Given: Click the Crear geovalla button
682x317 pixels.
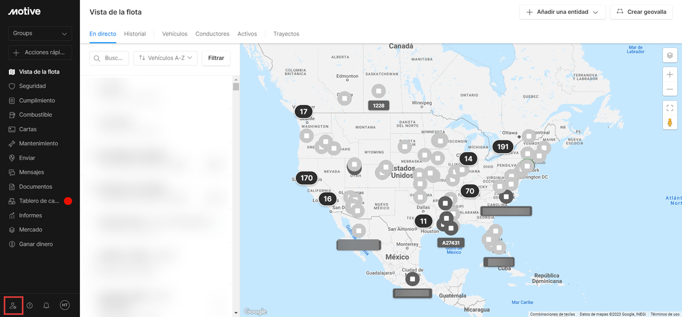Looking at the screenshot, I should tap(642, 12).
